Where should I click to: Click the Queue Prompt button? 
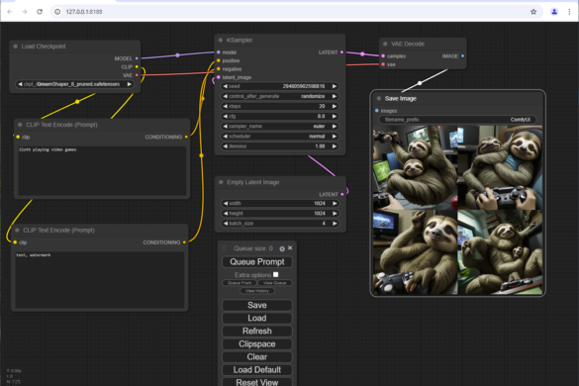[257, 262]
